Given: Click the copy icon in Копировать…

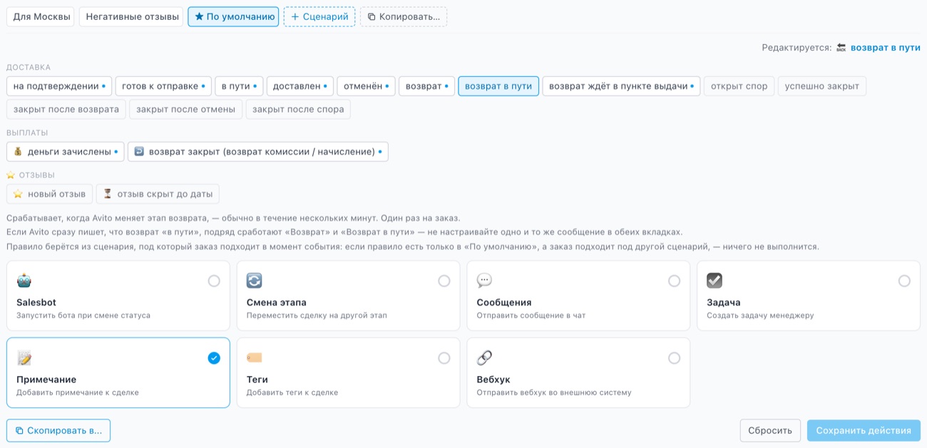Looking at the screenshot, I should (x=372, y=16).
